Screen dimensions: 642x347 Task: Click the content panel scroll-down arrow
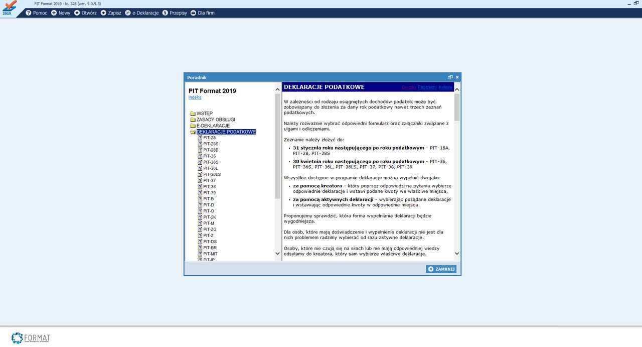(457, 254)
